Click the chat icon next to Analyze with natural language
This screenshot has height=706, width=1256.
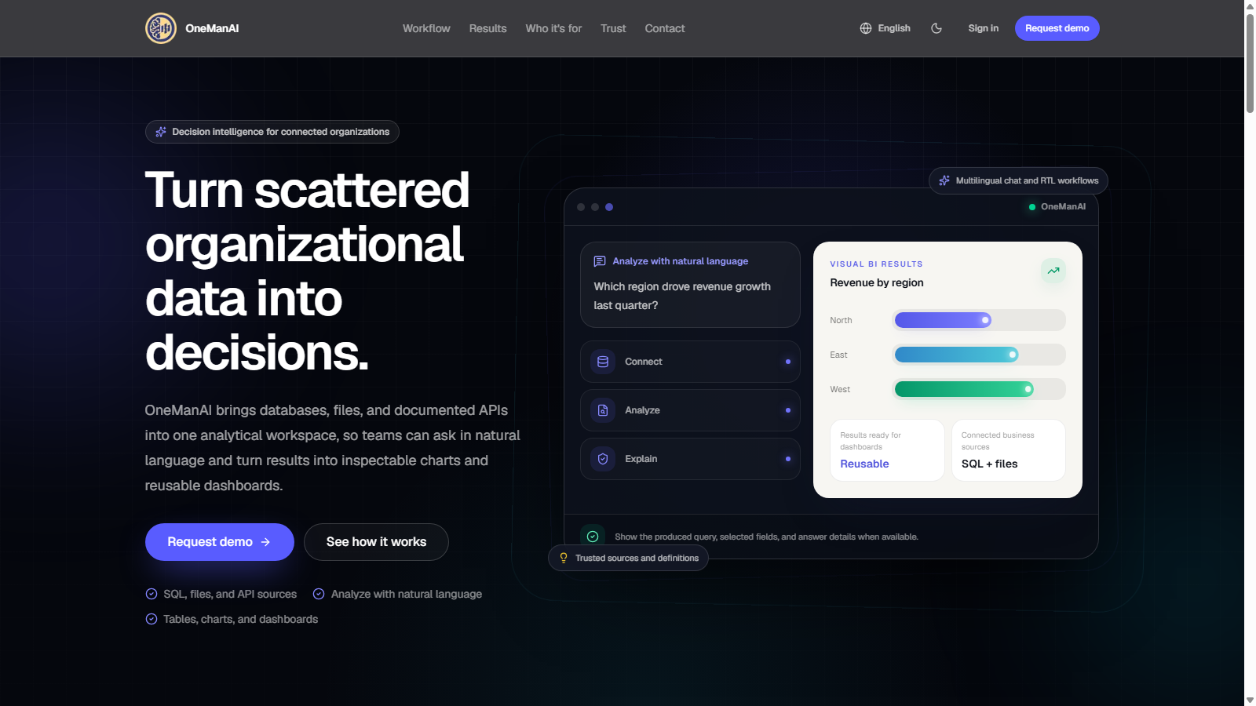[x=600, y=261]
